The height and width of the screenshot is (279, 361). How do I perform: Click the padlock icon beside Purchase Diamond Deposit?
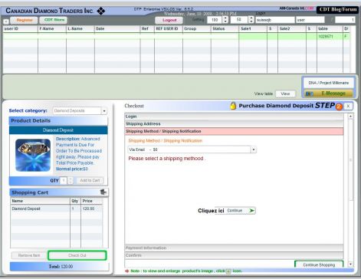click(233, 106)
